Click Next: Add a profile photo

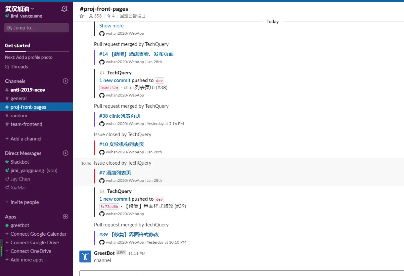[x=29, y=57]
